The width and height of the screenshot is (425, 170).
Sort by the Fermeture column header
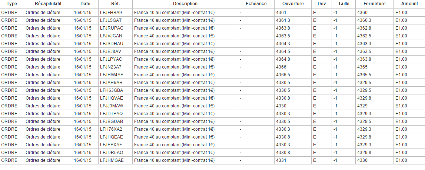(374, 4)
